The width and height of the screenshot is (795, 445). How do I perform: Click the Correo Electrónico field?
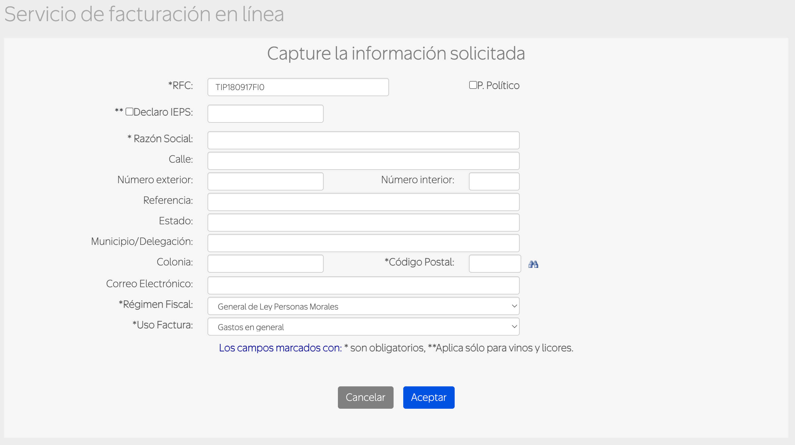click(363, 285)
